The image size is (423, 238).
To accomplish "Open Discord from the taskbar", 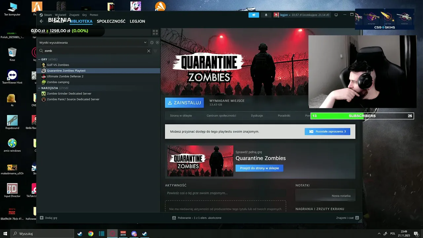I will (x=134, y=234).
